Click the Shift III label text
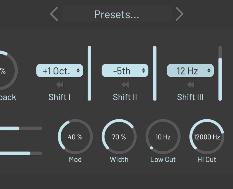The image size is (233, 189). [x=190, y=97]
